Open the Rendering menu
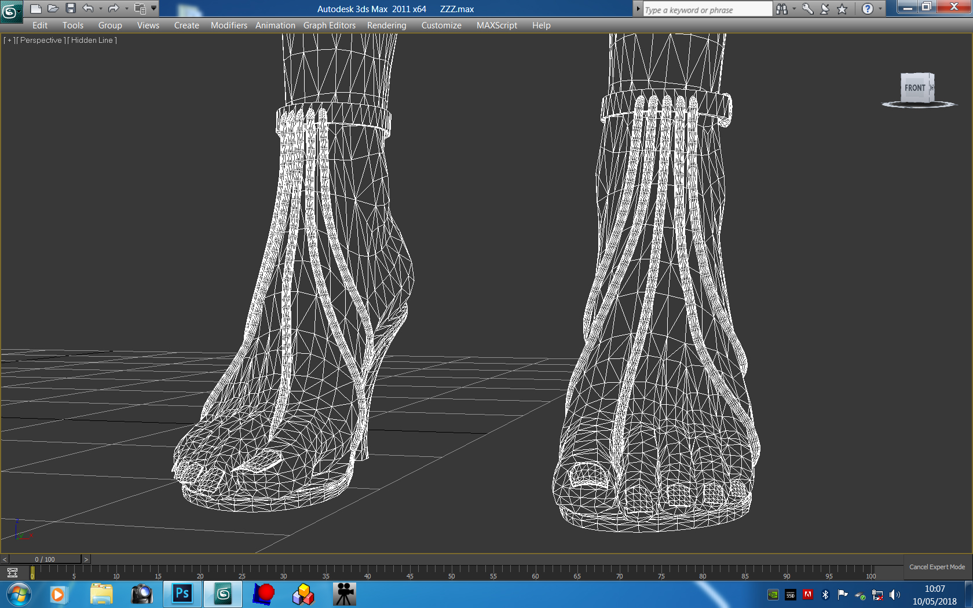The width and height of the screenshot is (973, 608). tap(386, 25)
